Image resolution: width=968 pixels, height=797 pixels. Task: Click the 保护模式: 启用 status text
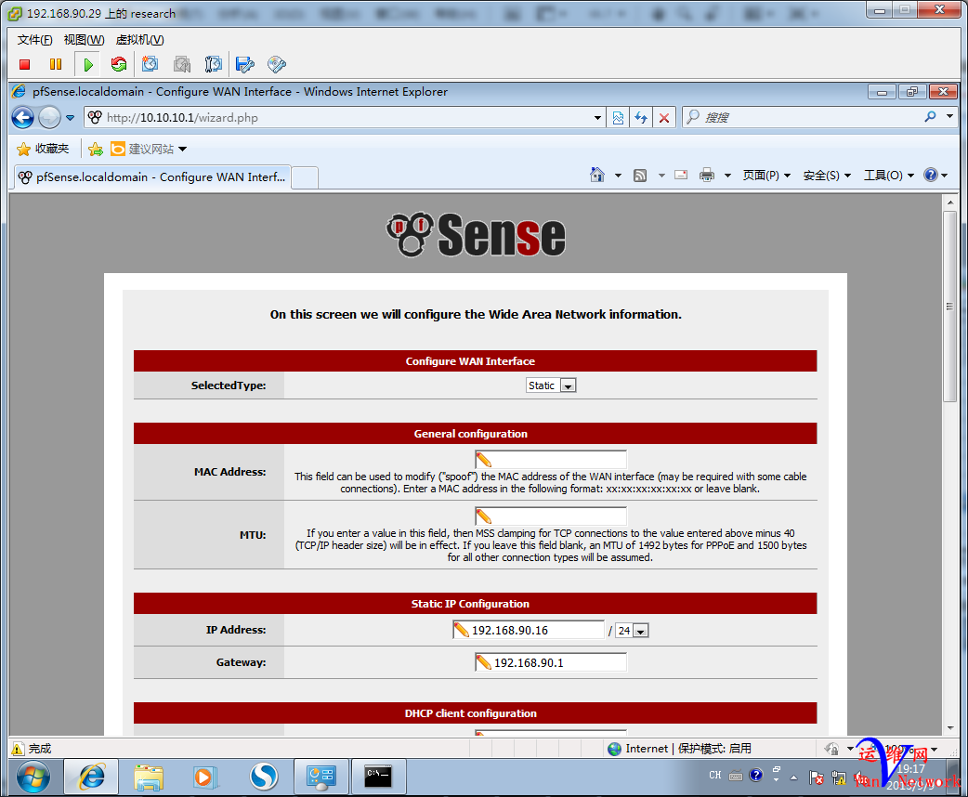click(x=714, y=748)
